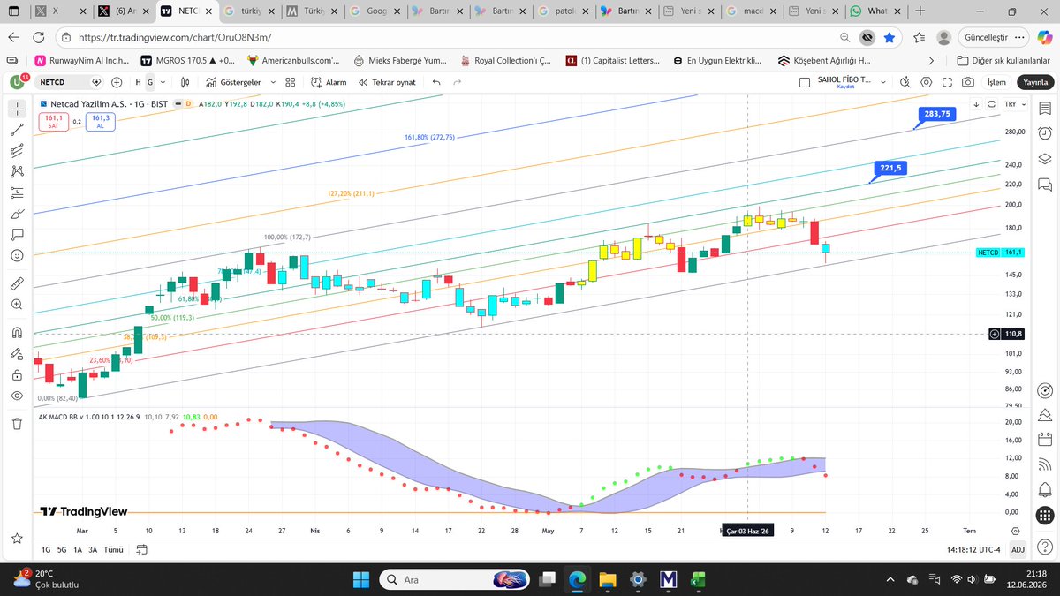
Task: Select the 3A date range
Action: pyautogui.click(x=92, y=549)
